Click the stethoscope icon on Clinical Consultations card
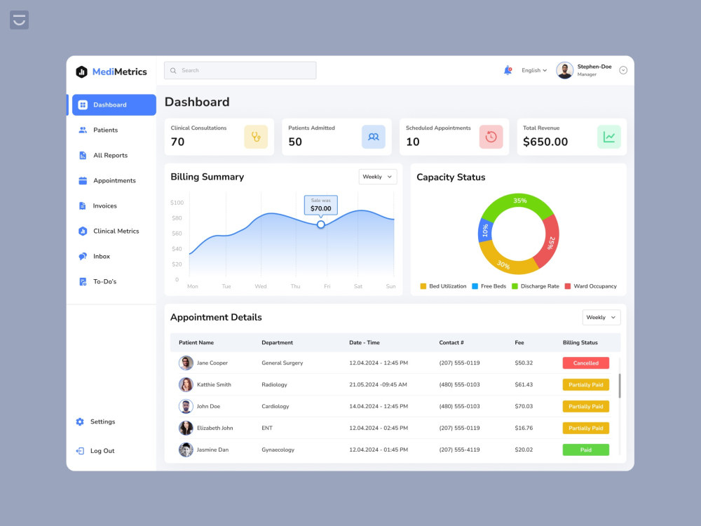Viewport: 701px width, 526px height. pos(256,137)
